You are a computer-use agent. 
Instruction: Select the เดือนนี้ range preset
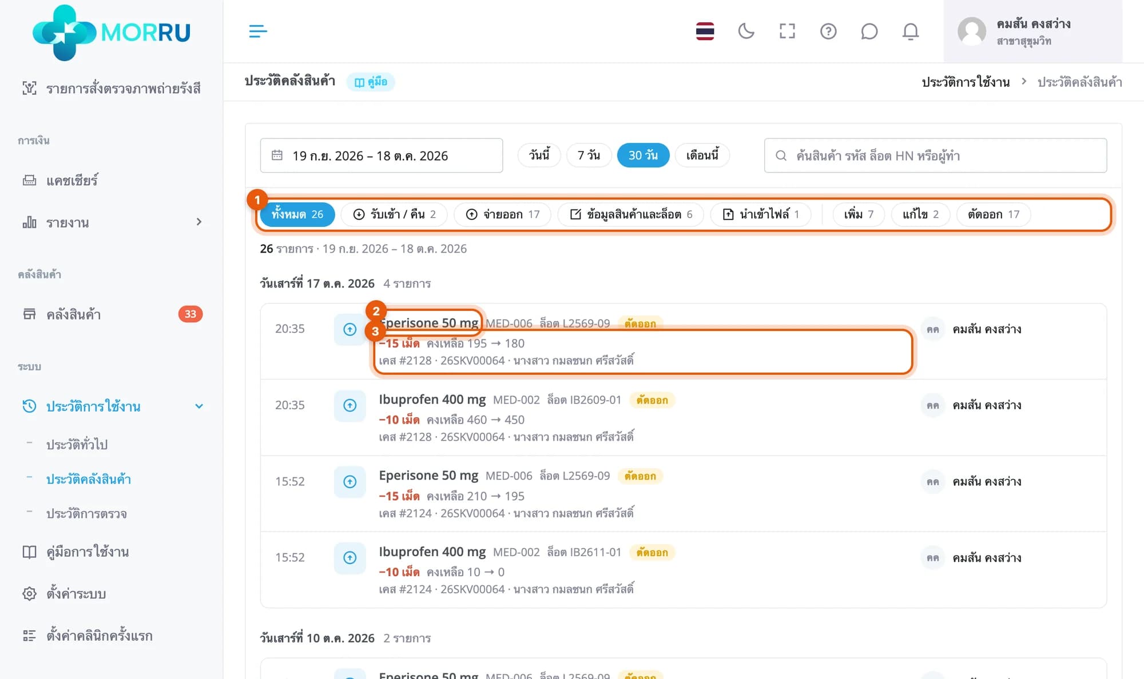pos(702,155)
